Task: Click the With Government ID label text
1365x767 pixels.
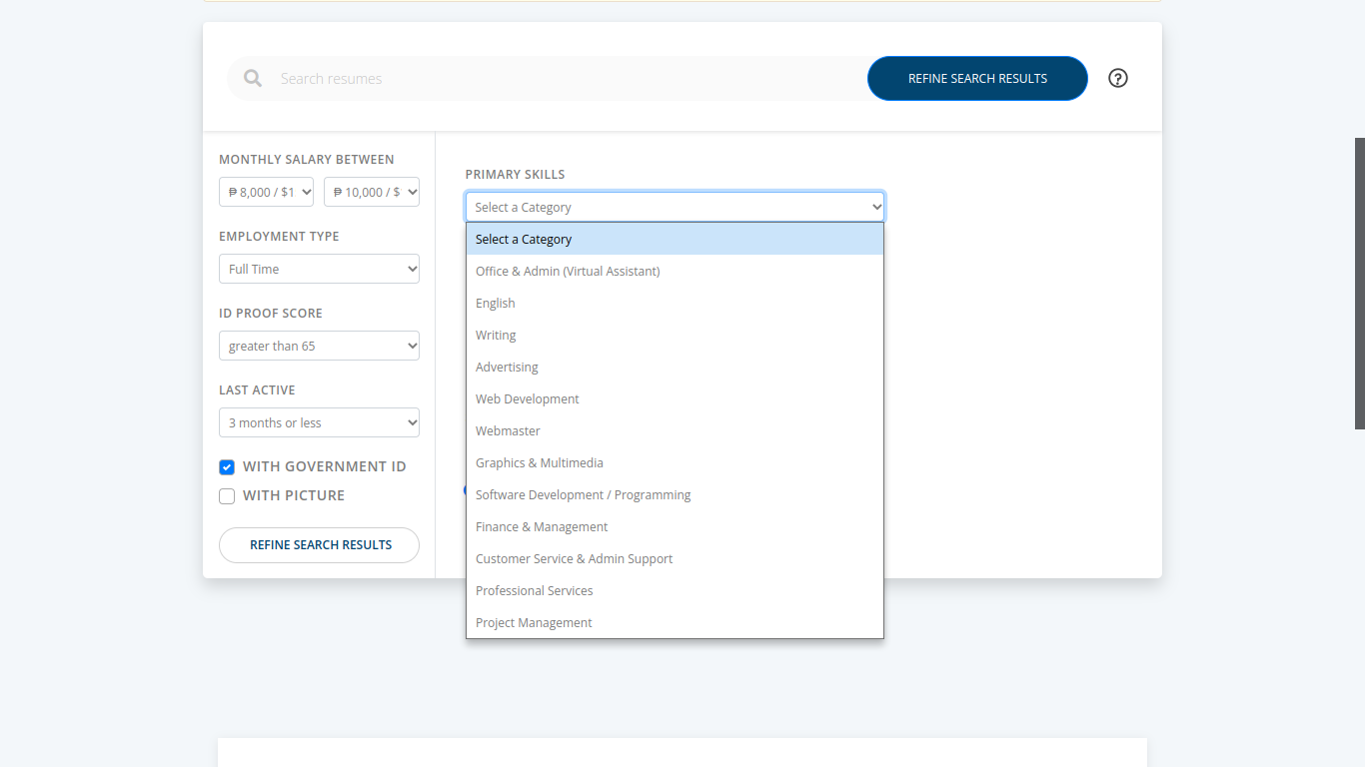Action: (x=325, y=466)
